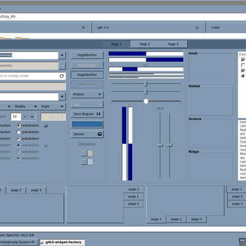
Task: Click the greyed comboboxentry dropdown arrow
Action: pyautogui.click(x=62, y=66)
